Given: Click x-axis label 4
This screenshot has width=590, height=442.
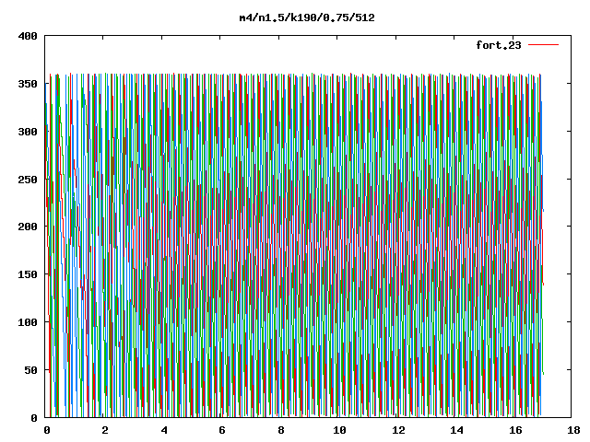Looking at the screenshot, I should pyautogui.click(x=164, y=430).
